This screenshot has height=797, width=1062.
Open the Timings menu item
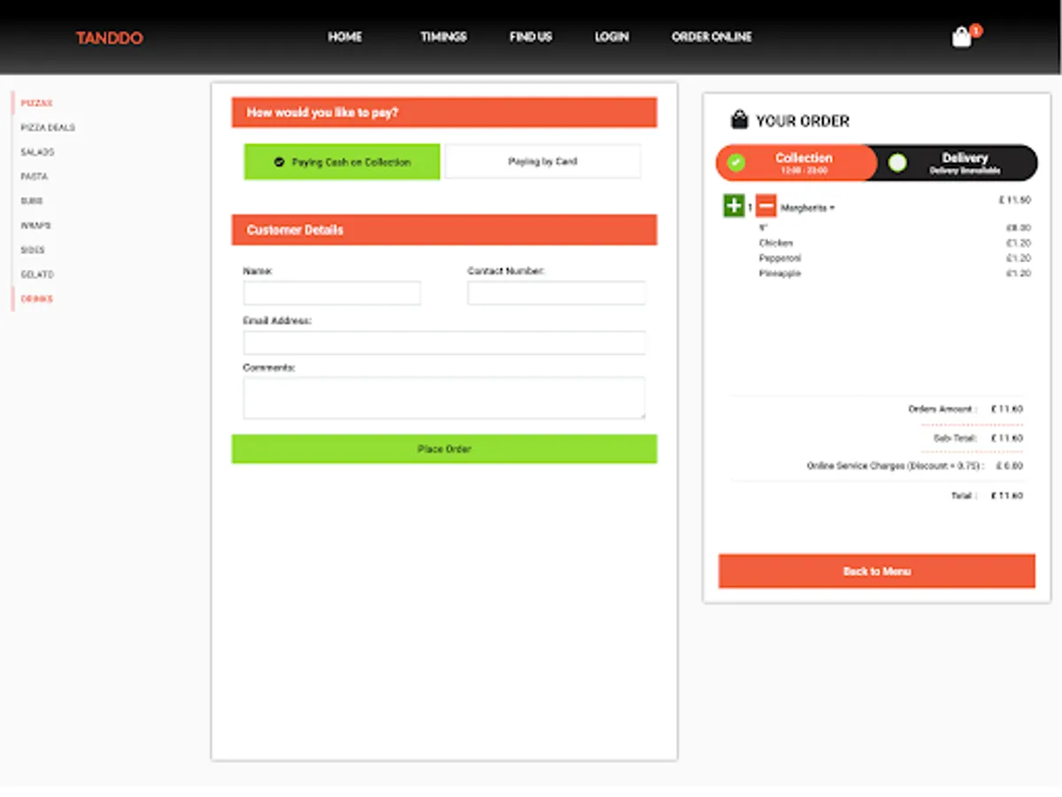[442, 37]
